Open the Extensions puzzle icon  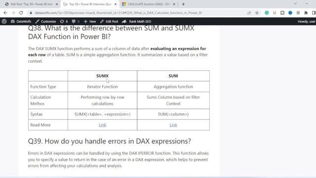tap(306, 13)
